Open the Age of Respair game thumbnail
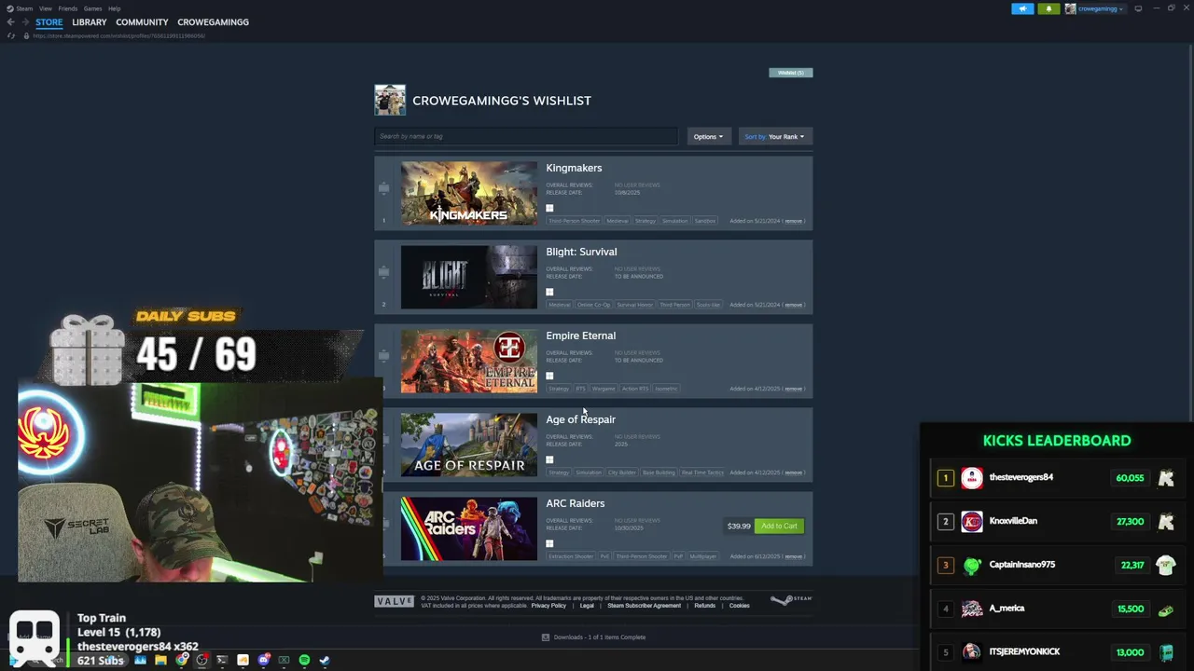 469,445
